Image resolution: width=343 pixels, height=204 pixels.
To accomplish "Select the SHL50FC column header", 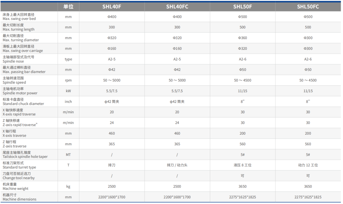I will pyautogui.click(x=308, y=6).
